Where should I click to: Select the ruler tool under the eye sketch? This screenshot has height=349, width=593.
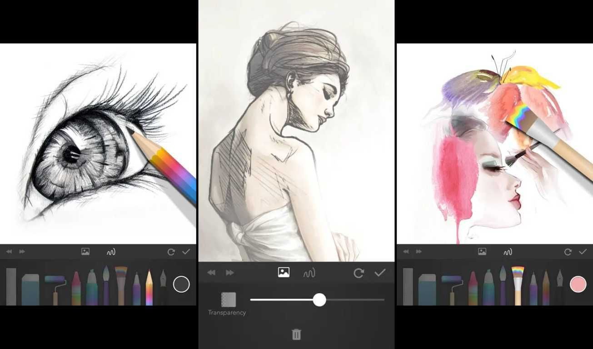pos(11,287)
